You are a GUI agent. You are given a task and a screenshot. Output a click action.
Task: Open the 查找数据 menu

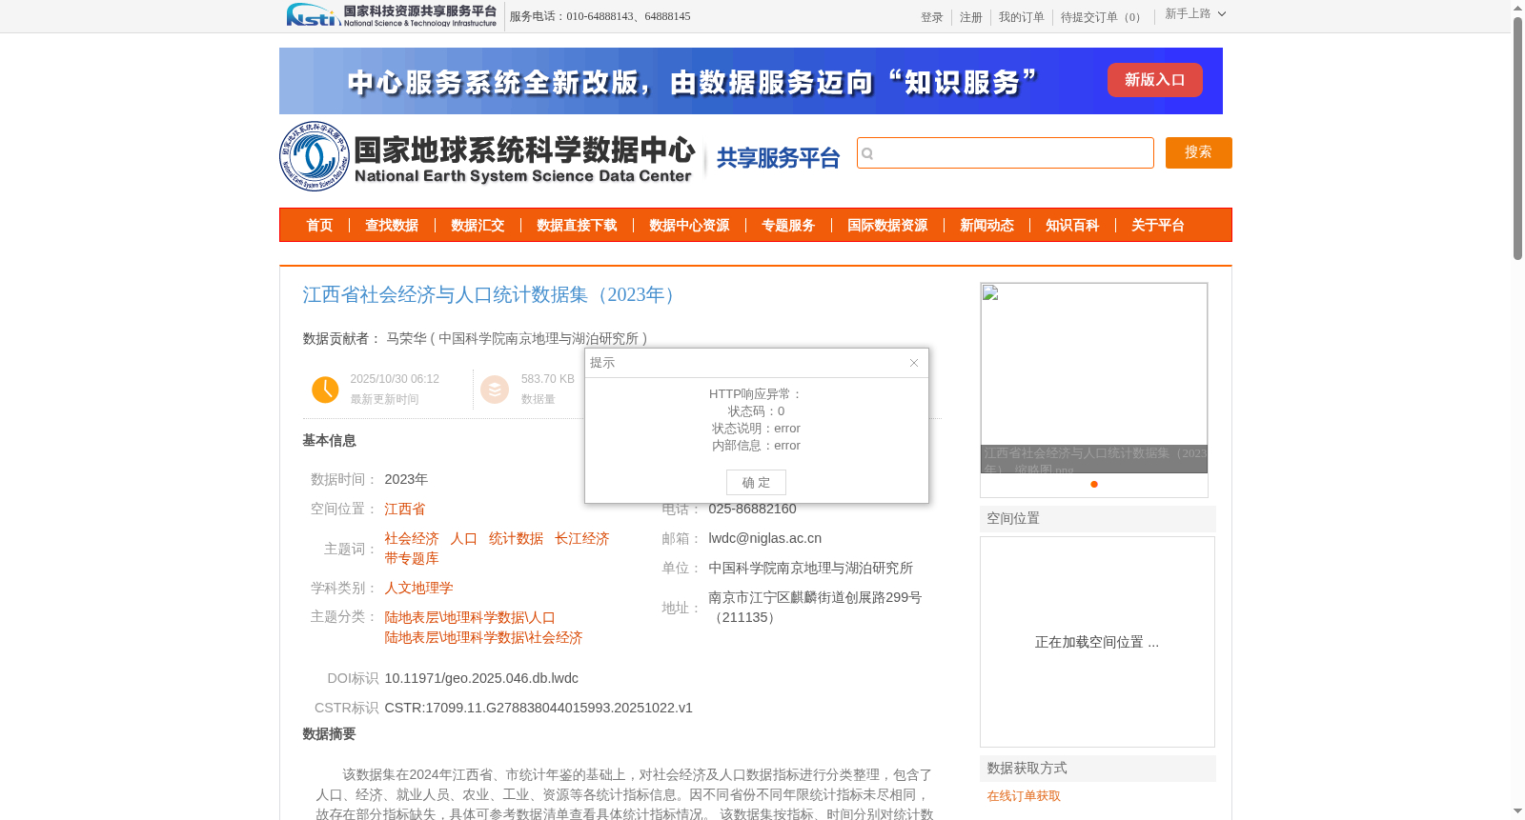pyautogui.click(x=392, y=226)
